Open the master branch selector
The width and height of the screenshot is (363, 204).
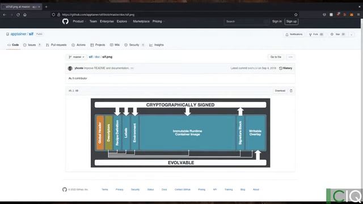[x=77, y=57]
